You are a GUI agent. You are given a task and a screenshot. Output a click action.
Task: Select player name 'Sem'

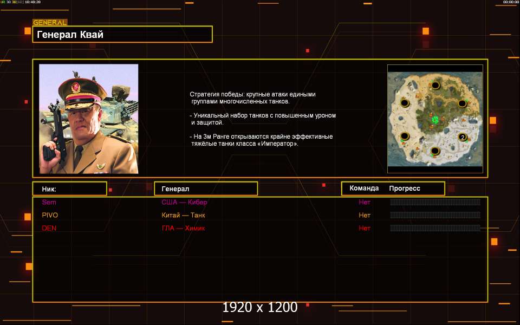coord(49,202)
